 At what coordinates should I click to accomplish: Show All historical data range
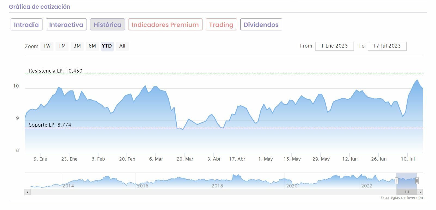tap(122, 46)
